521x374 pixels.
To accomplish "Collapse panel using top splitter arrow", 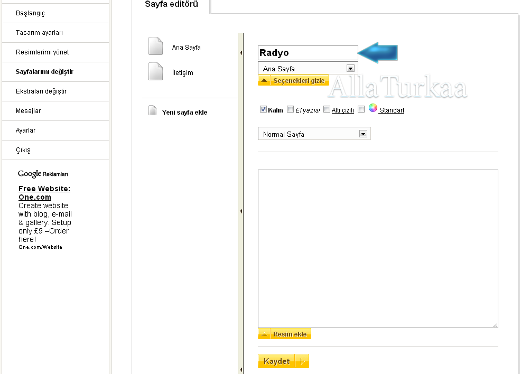I will coord(241,53).
